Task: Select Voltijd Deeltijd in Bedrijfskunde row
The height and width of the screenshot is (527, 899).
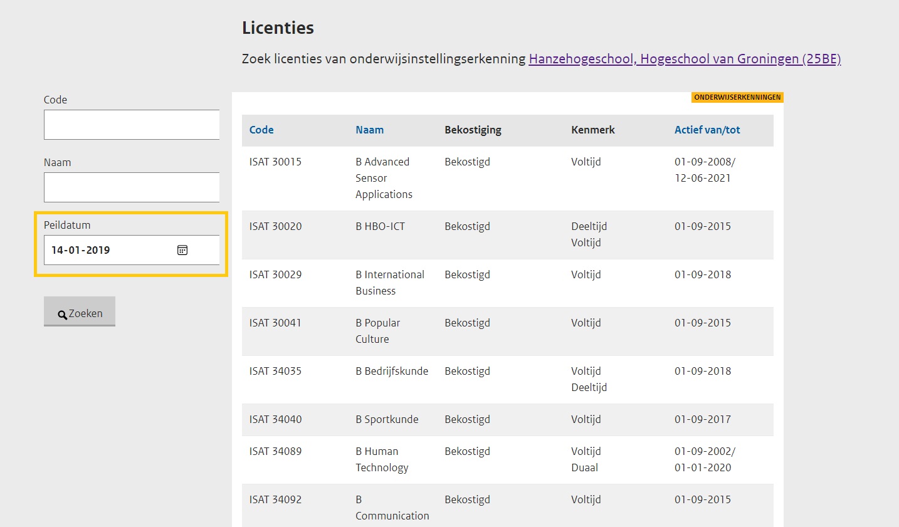Action: 589,379
